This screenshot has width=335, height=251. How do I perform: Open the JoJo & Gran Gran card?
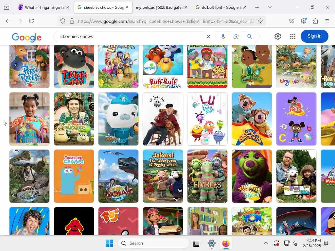[252, 66]
